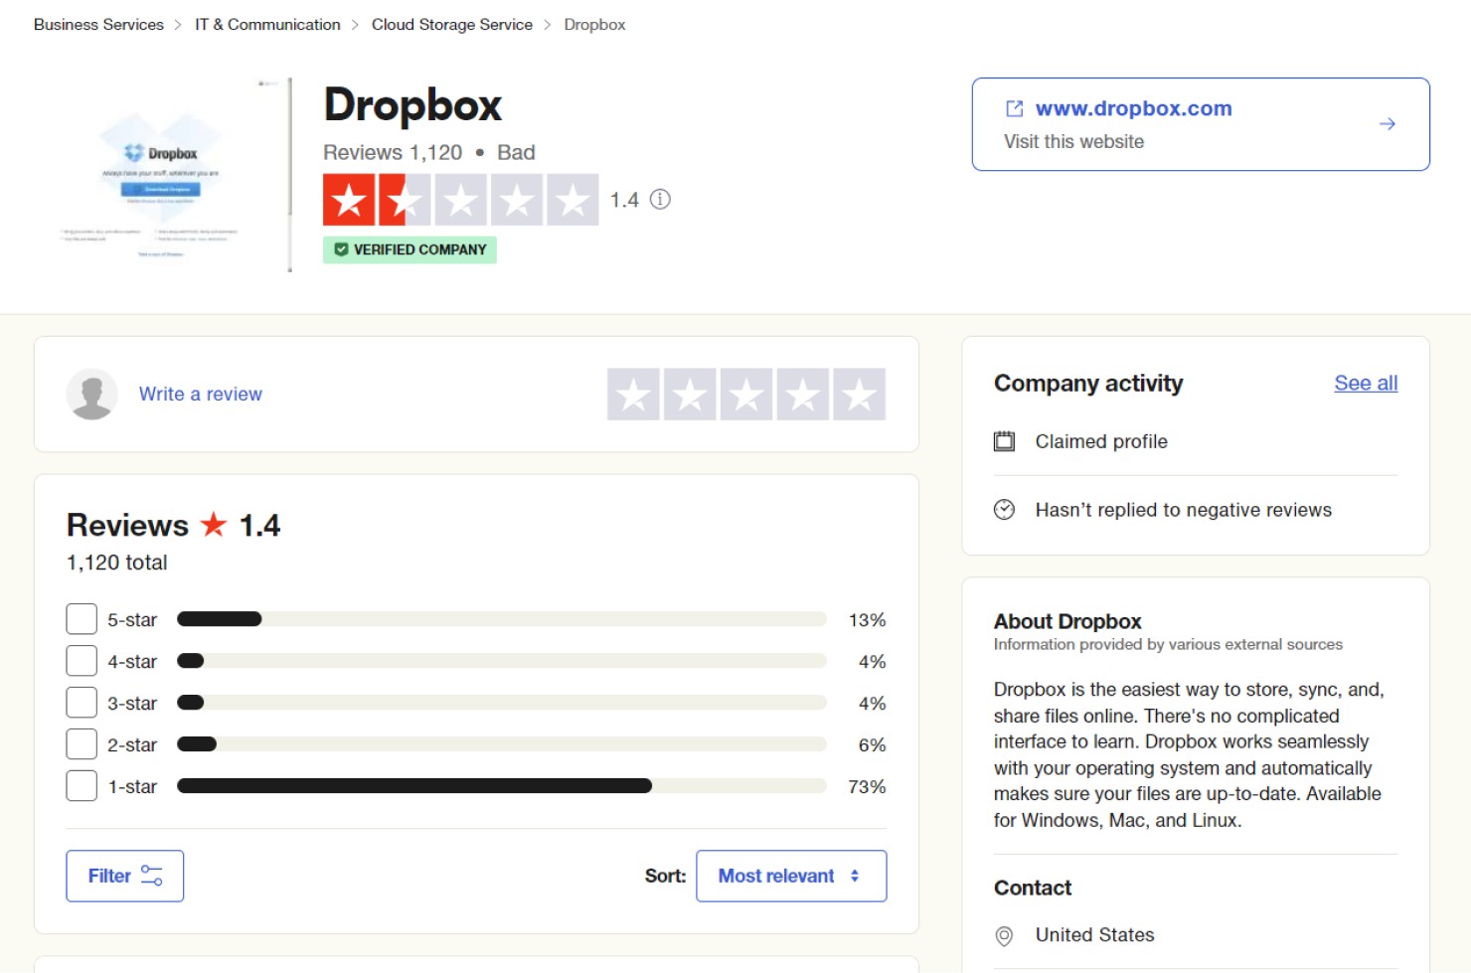Select the first star in the review rating

633,395
